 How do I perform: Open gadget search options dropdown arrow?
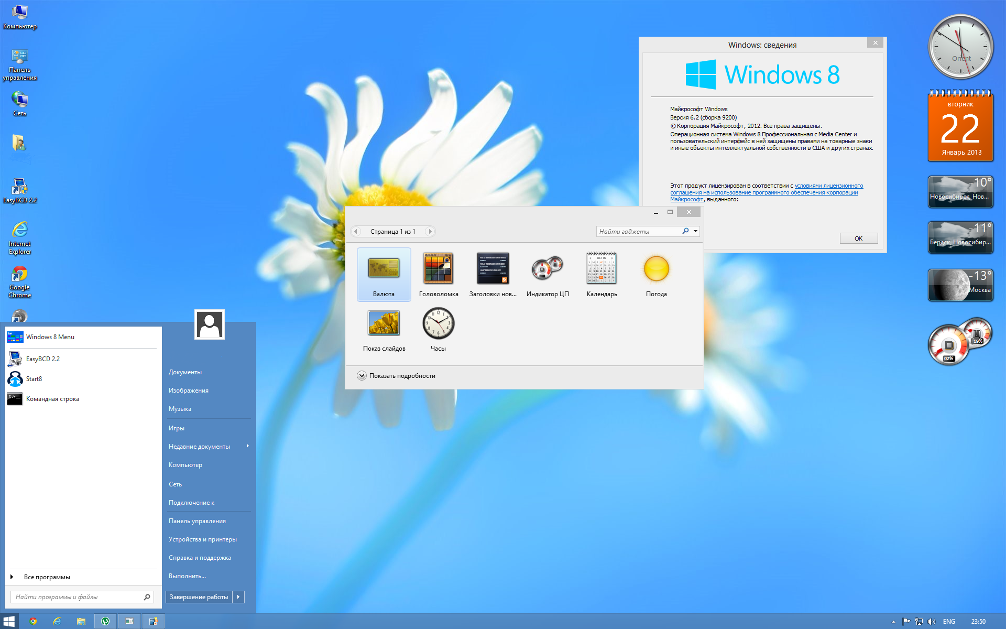pyautogui.click(x=695, y=231)
